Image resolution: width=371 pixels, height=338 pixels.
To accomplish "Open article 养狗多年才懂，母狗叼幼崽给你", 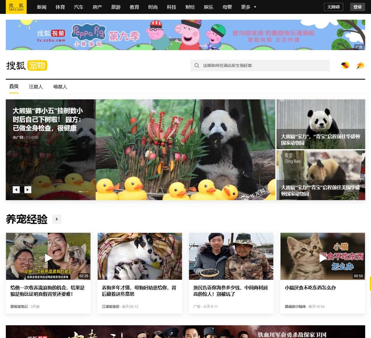I will (139, 291).
